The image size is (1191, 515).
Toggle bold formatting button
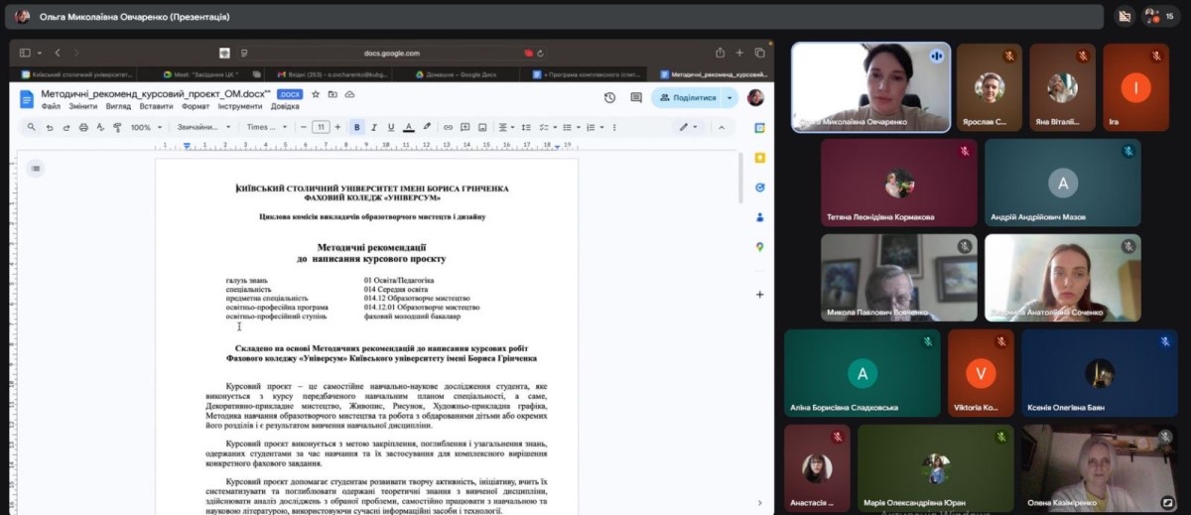[357, 127]
